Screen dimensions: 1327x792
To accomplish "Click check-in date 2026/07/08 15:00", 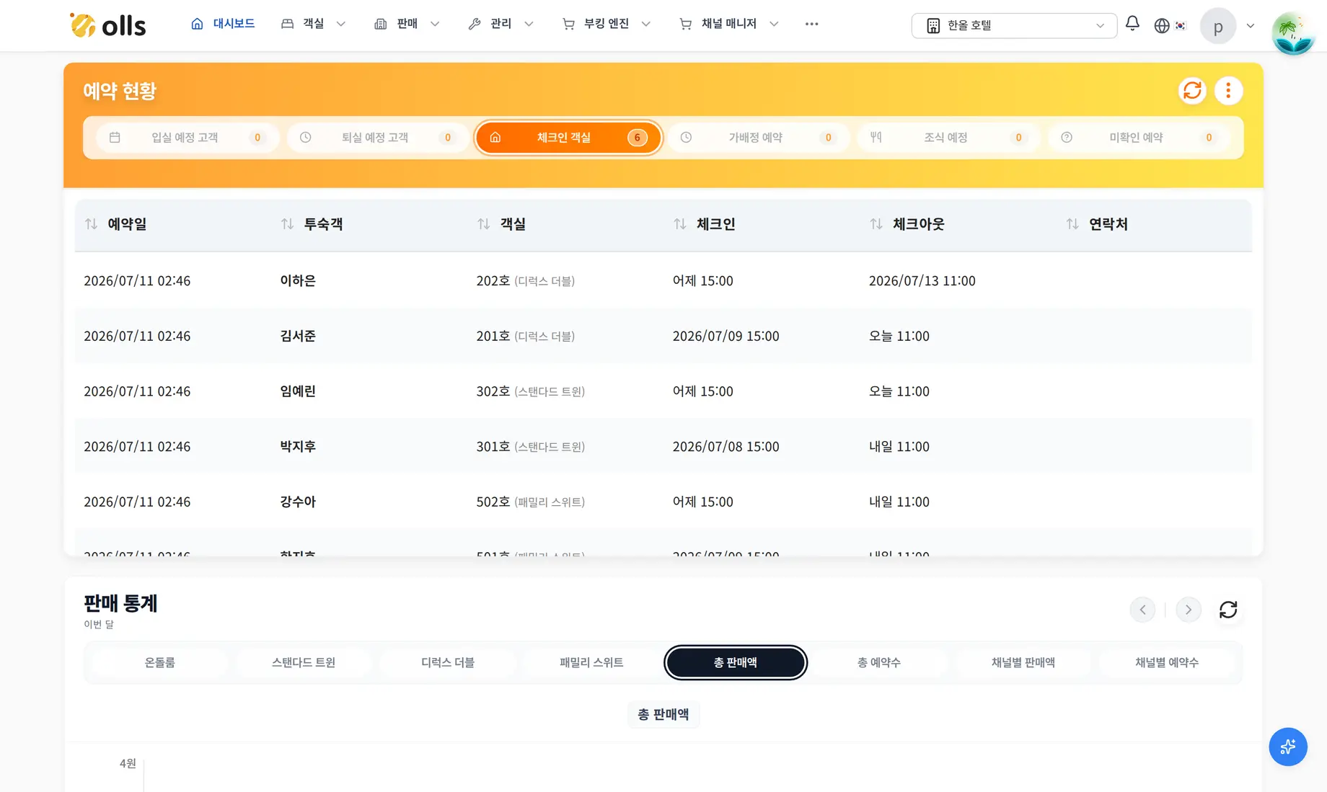I will point(726,447).
